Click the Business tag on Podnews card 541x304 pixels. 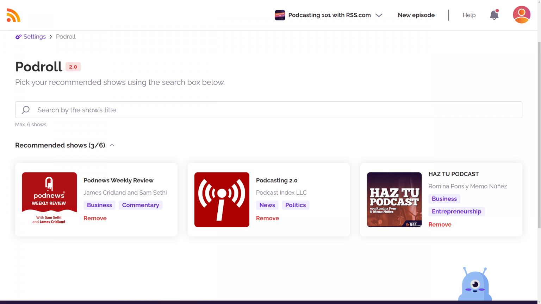coord(99,205)
